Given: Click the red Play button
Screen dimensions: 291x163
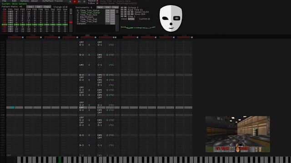Looking at the screenshot, I should pos(75,1).
